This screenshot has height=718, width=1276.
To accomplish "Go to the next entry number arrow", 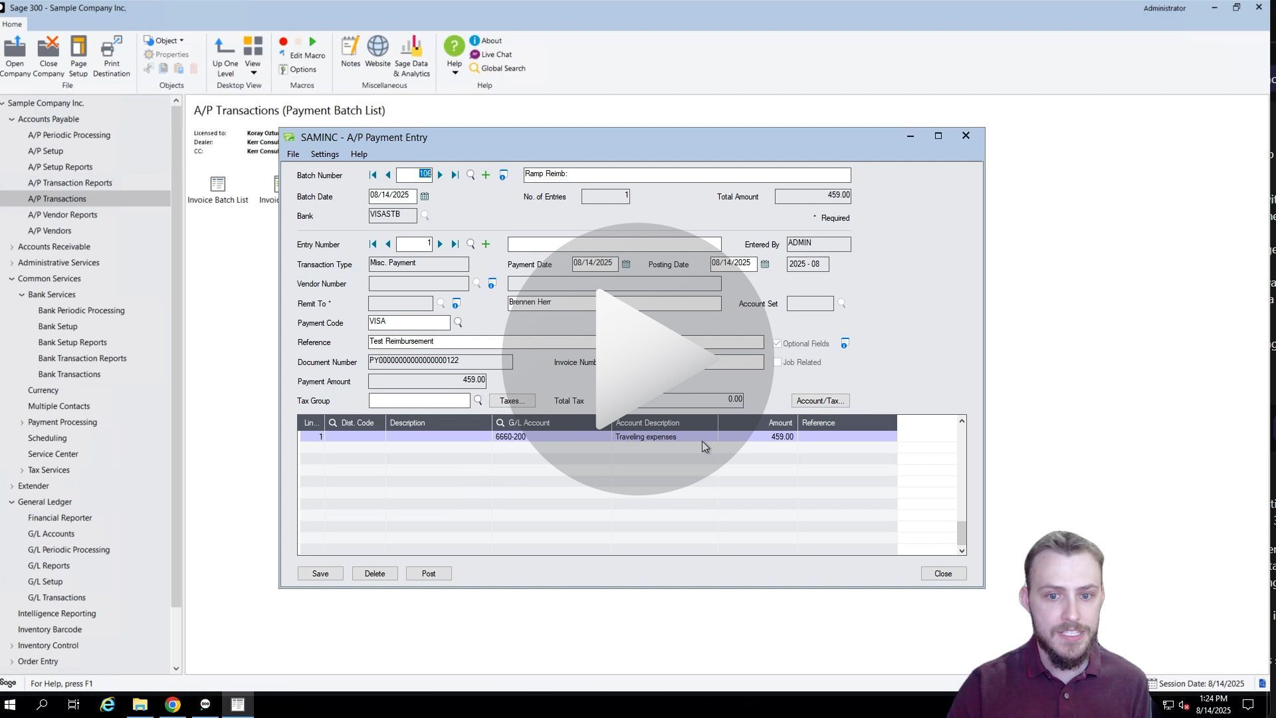I will [440, 245].
